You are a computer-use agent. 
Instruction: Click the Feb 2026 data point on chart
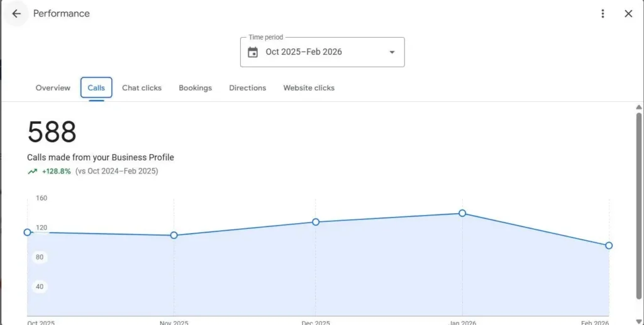coord(609,245)
